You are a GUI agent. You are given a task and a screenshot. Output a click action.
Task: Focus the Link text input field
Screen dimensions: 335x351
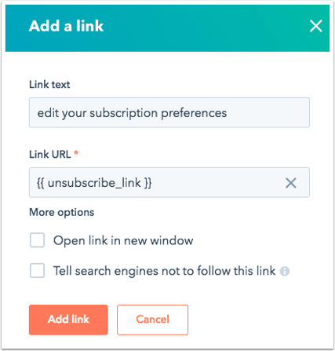point(169,112)
